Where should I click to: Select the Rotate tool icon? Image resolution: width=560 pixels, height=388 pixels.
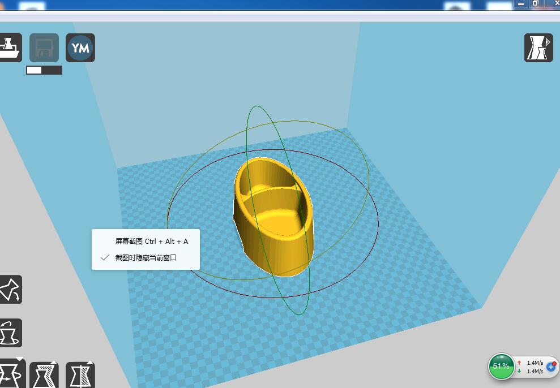(12, 374)
